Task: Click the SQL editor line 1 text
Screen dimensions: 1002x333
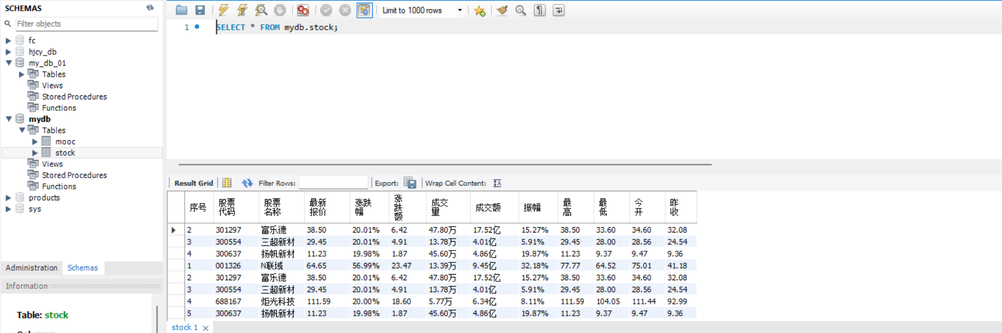Action: point(277,27)
